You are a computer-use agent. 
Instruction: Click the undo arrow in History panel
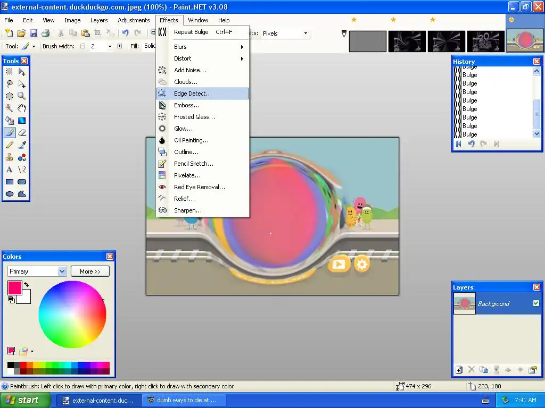click(x=471, y=144)
